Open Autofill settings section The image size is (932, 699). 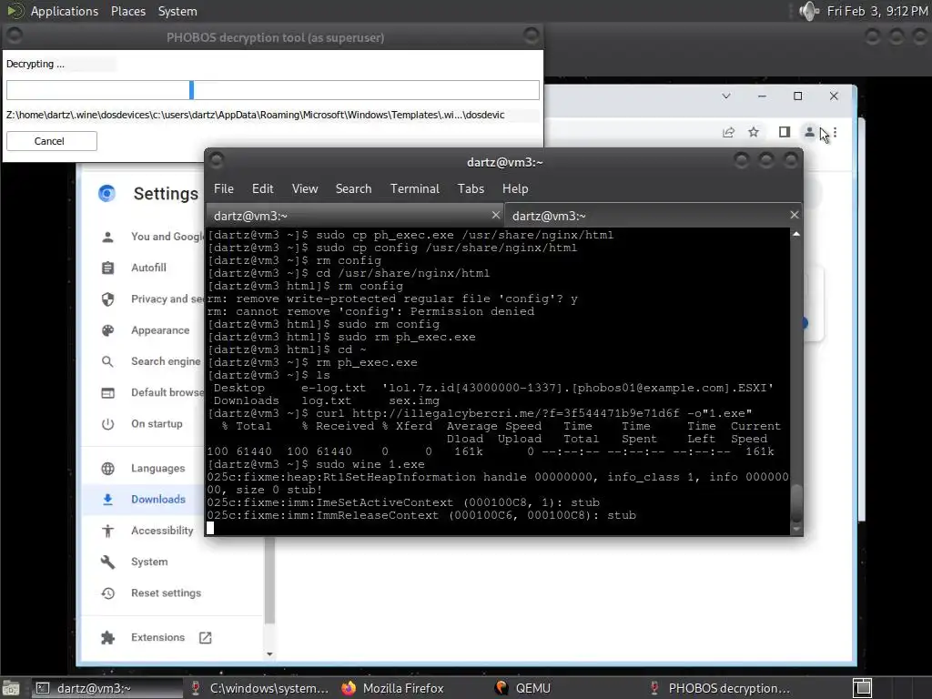[148, 268]
